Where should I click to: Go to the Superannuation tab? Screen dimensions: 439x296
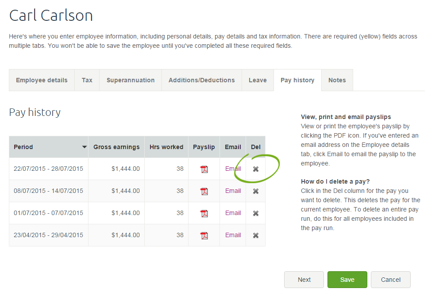pyautogui.click(x=131, y=80)
